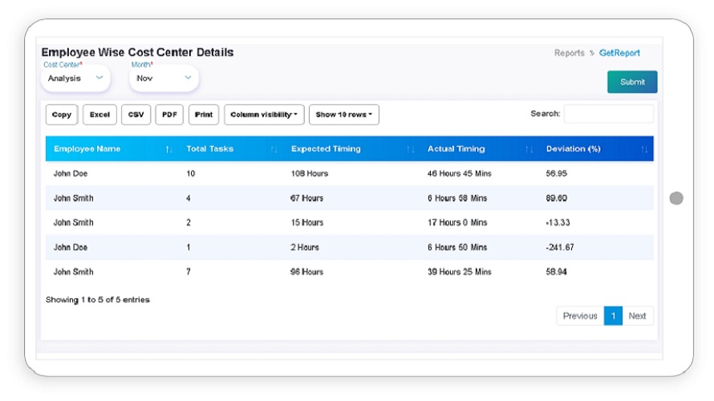This screenshot has width=714, height=401.
Task: Sort by Total Tasks column arrows
Action: pyautogui.click(x=274, y=149)
